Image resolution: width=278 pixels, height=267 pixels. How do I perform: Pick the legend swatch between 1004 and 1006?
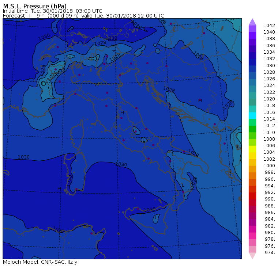(252, 149)
